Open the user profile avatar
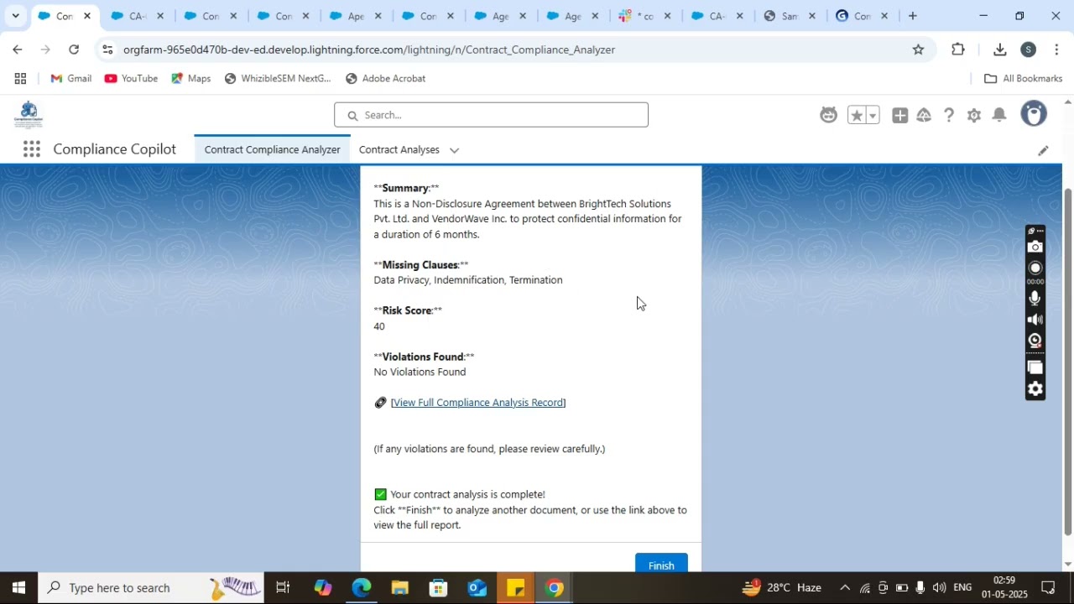The image size is (1074, 604). coord(1034,114)
